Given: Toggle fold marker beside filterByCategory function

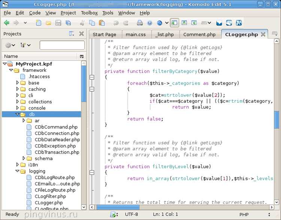Looking at the screenshot, I should (91, 77).
